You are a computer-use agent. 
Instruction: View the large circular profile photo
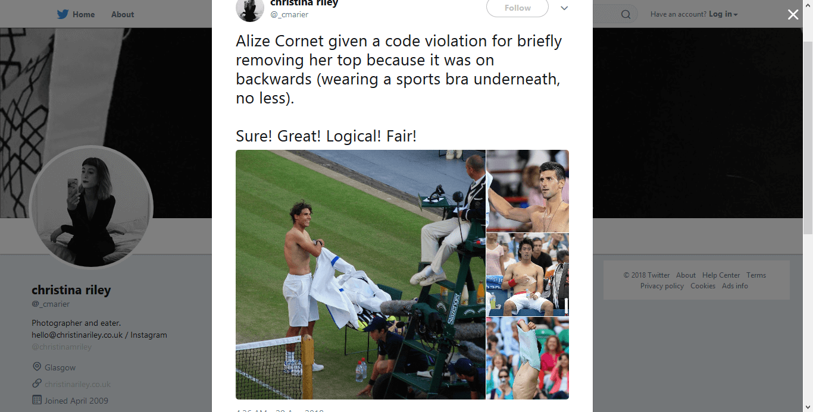point(91,207)
